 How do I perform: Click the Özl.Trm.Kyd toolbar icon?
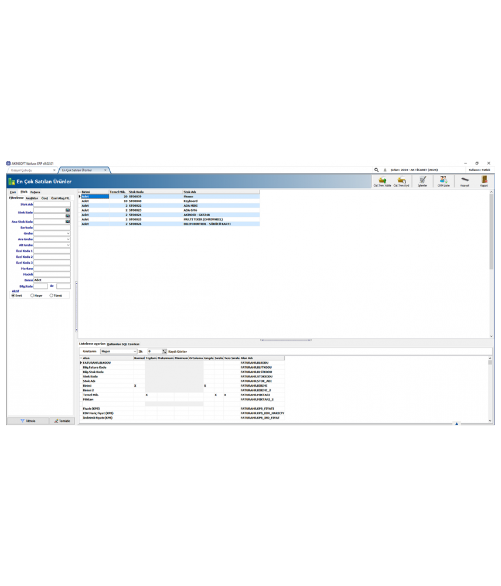pos(401,180)
